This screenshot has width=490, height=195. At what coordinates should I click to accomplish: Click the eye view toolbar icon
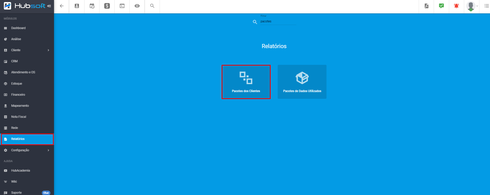pyautogui.click(x=137, y=6)
